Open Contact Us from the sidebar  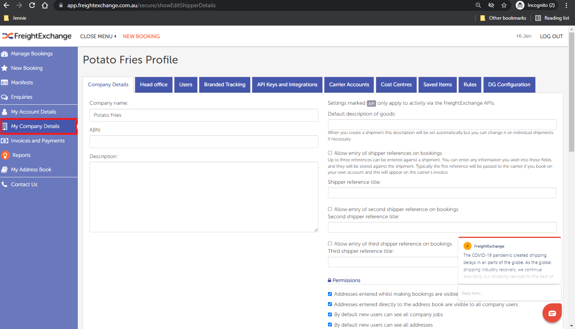[24, 185]
